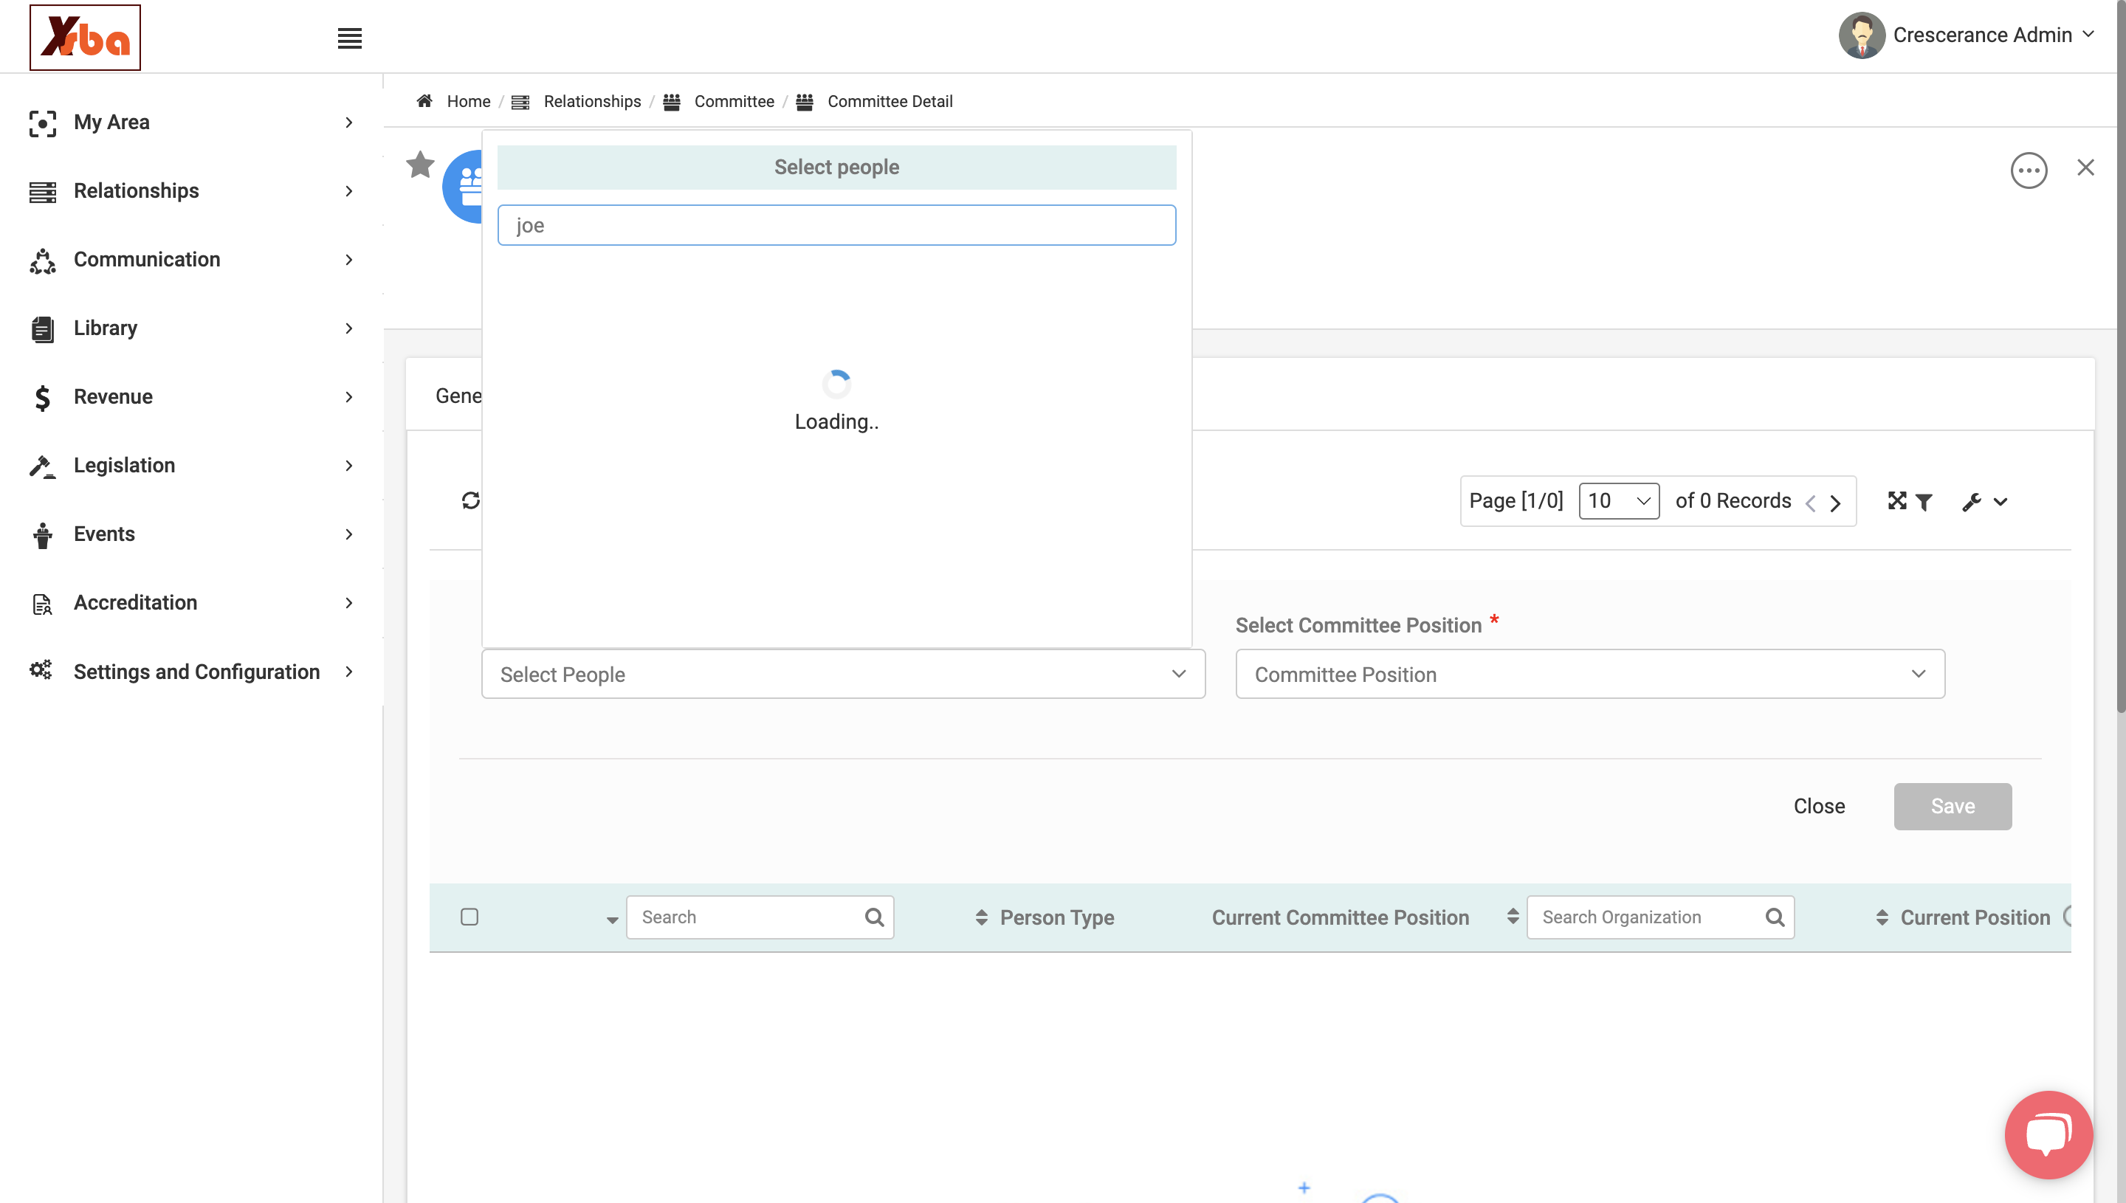This screenshot has height=1203, width=2126.
Task: Open the Committee Position dropdown
Action: click(x=1590, y=675)
